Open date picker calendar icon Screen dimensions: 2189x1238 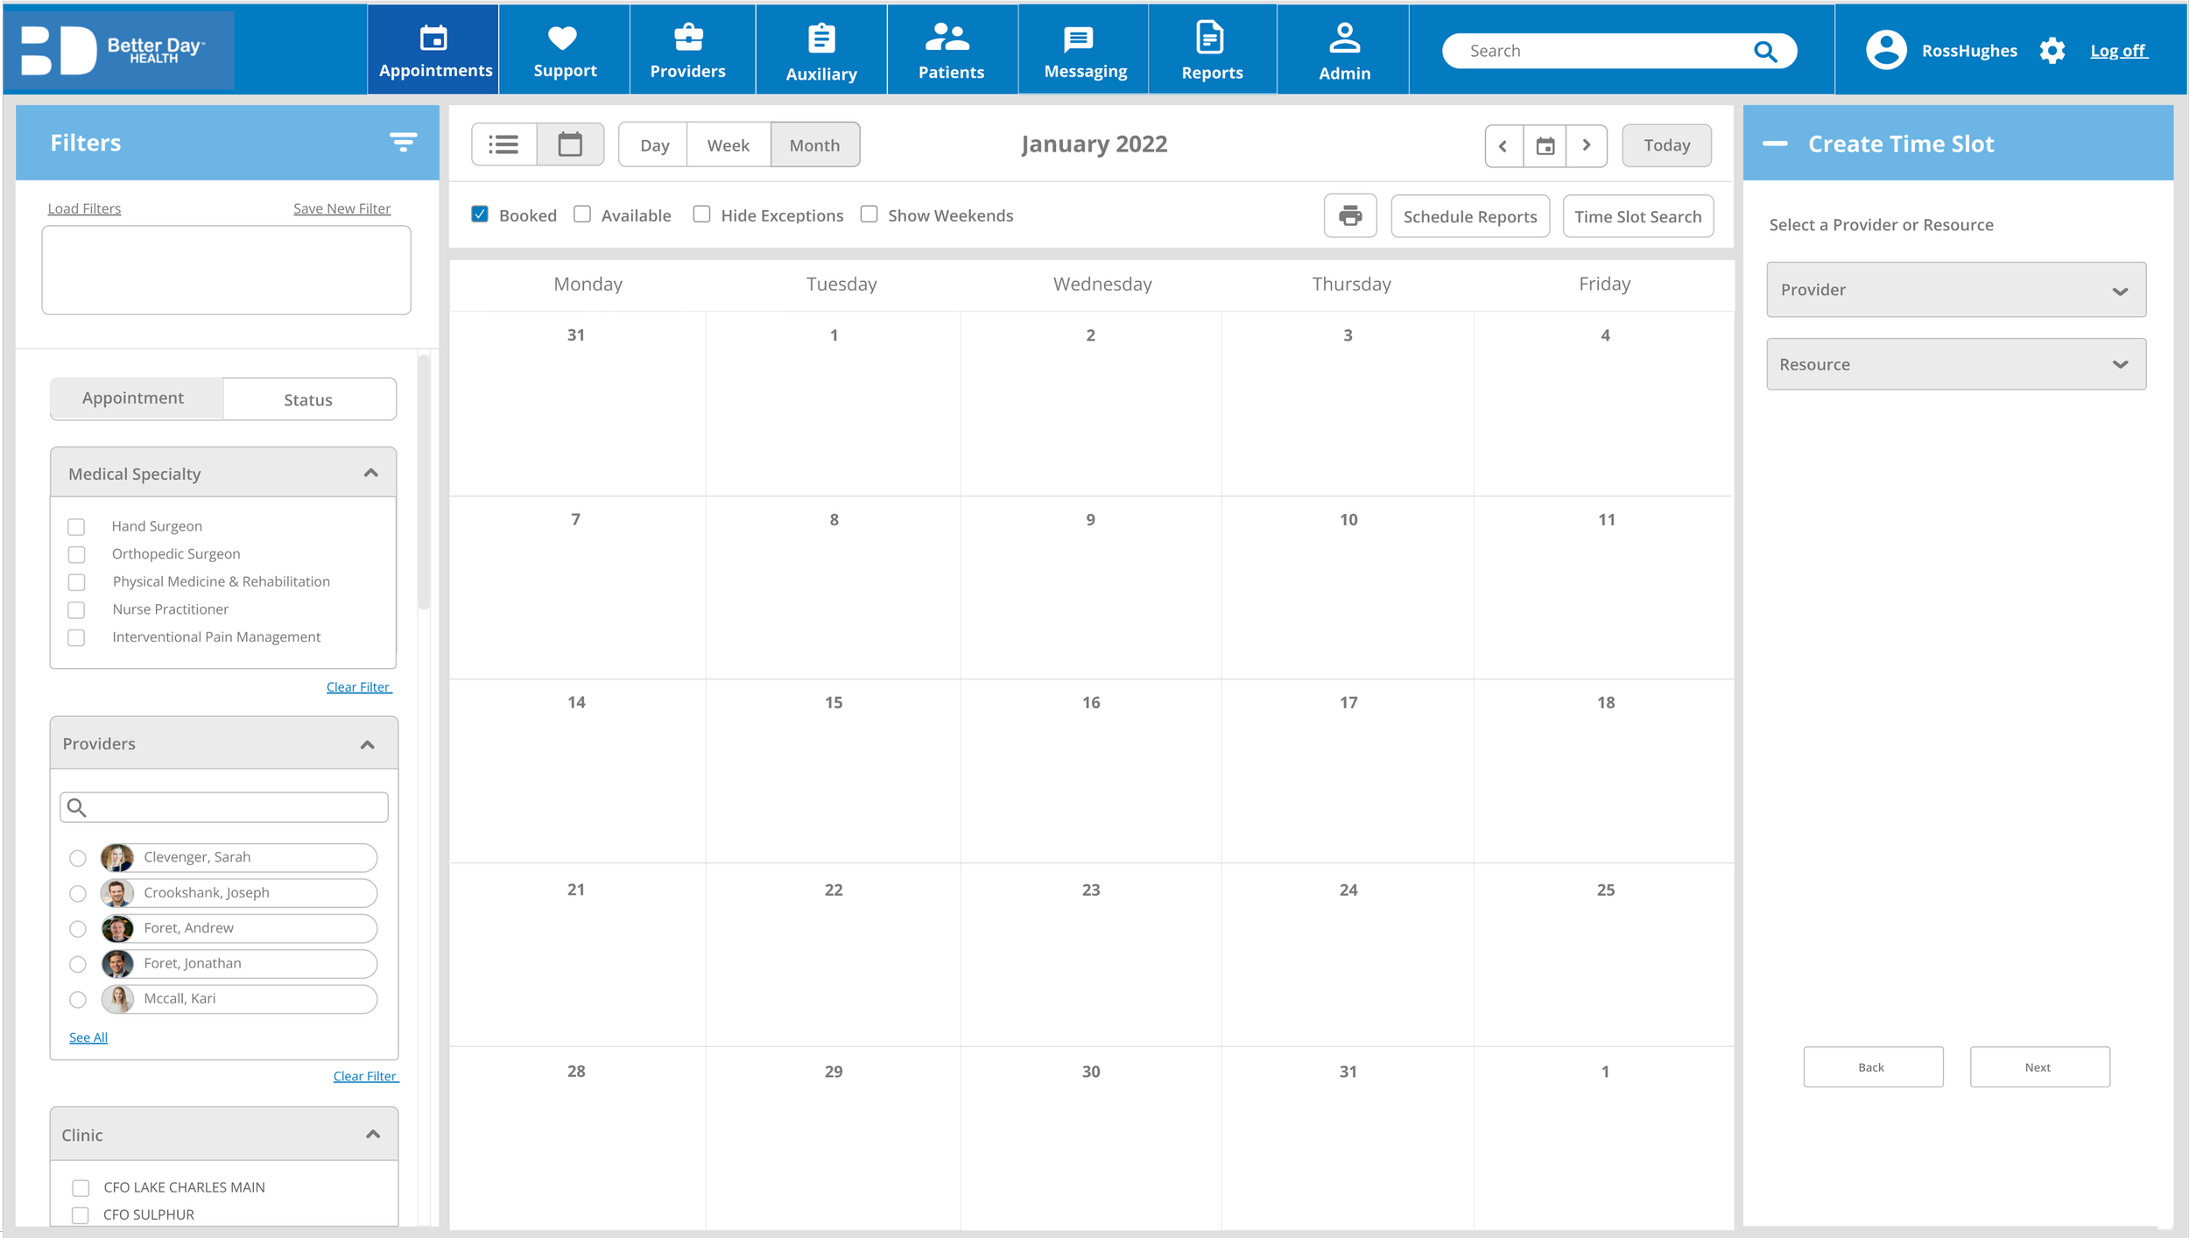[x=1545, y=145]
